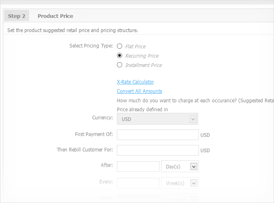Click the Convert All Amounts link
Image resolution: width=274 pixels, height=203 pixels.
[139, 91]
